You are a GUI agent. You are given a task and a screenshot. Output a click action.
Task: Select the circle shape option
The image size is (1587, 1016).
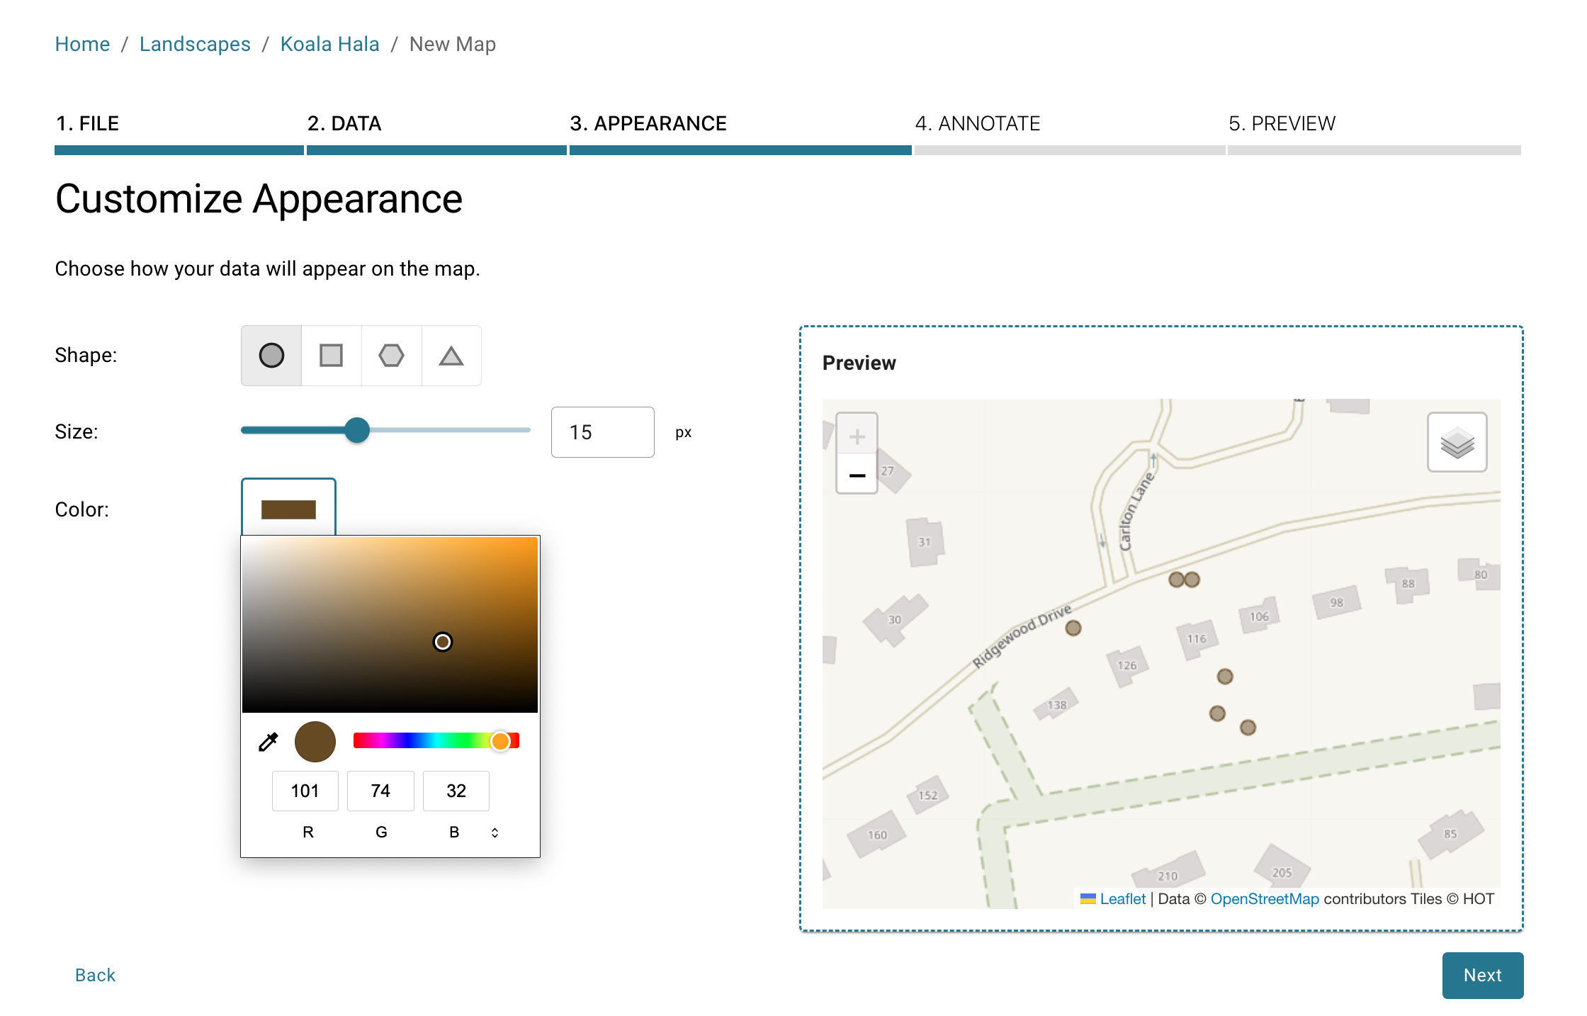(271, 355)
